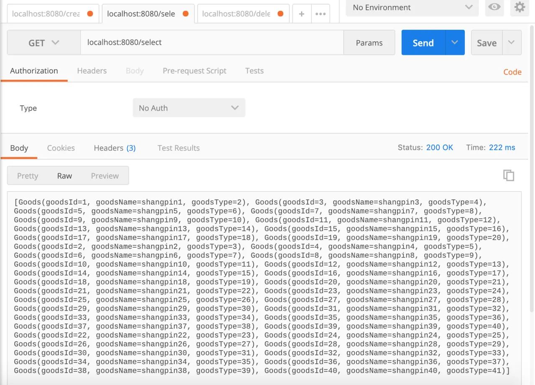The height and width of the screenshot is (385, 535).
Task: Click the request URL input field
Action: tap(211, 43)
